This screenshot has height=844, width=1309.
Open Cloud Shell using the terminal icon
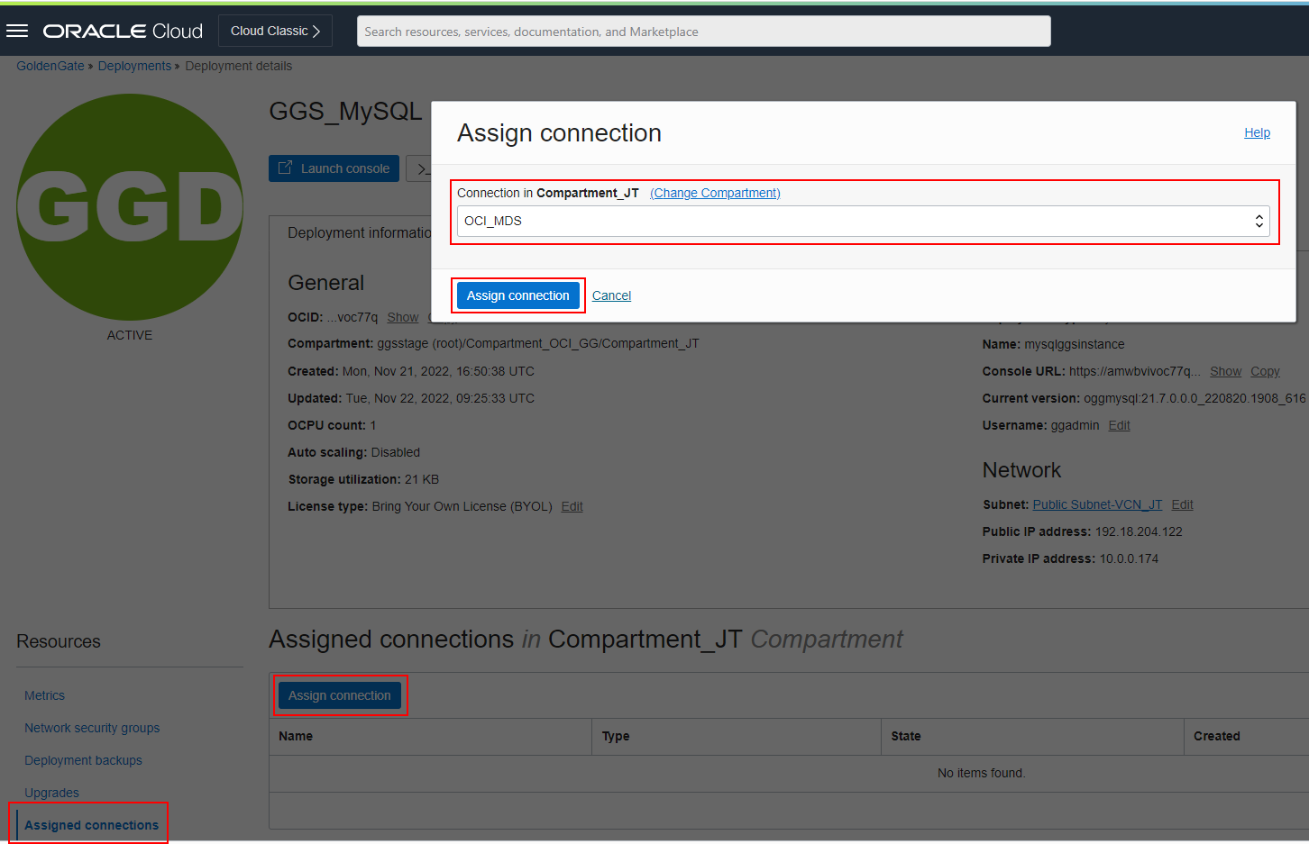pos(423,168)
